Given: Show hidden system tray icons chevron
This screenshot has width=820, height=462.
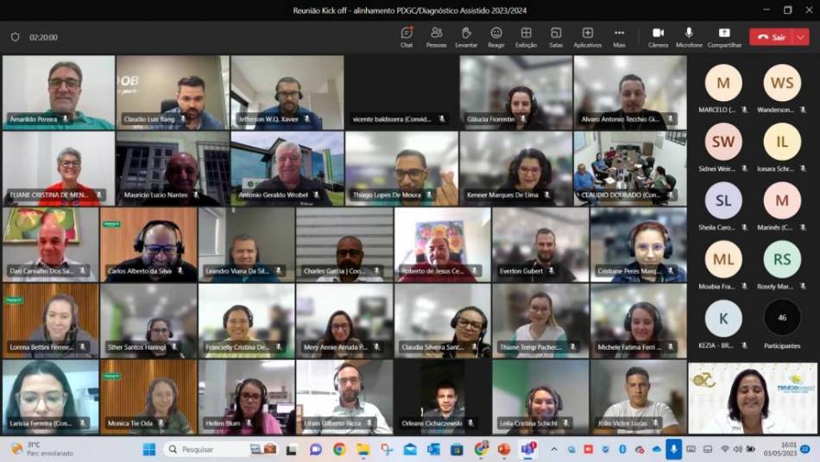Looking at the screenshot, I should point(554,449).
